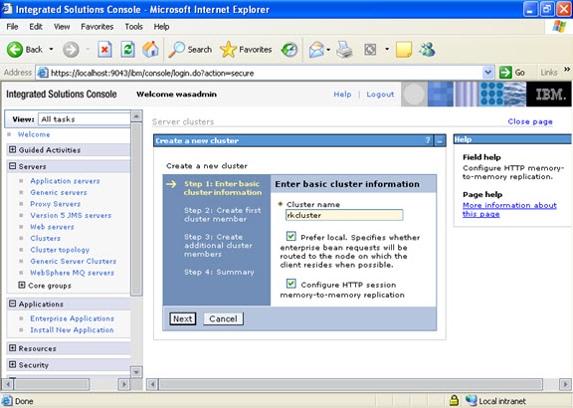Click the URL address field
The width and height of the screenshot is (573, 408).
(266, 73)
